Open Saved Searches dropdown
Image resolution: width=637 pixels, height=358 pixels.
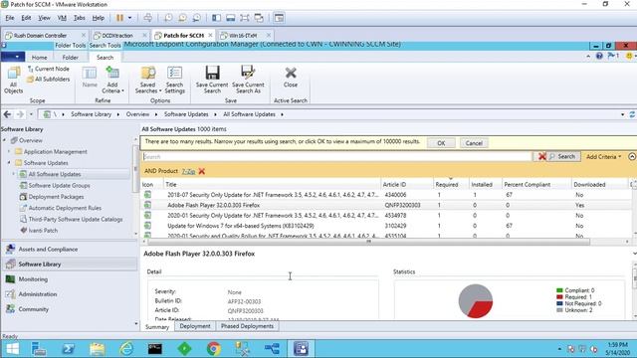point(148,80)
